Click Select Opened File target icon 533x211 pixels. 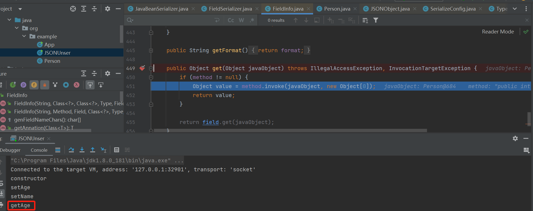[73, 9]
